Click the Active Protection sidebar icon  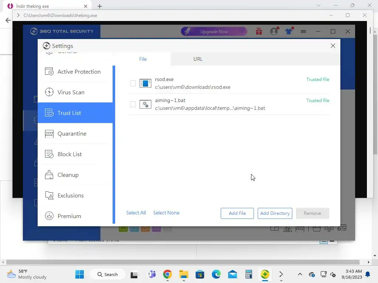(49, 72)
